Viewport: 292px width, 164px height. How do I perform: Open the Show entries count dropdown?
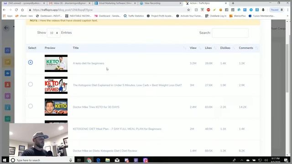tap(54, 33)
